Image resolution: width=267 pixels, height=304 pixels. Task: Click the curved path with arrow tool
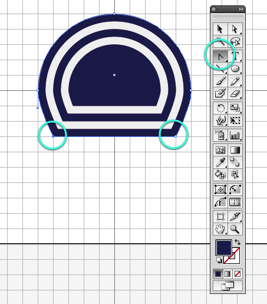click(x=235, y=189)
